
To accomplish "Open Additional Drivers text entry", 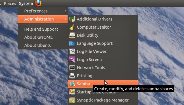I will (x=94, y=19).
